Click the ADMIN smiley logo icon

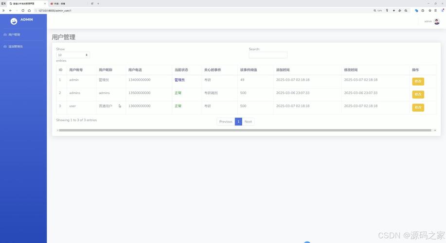pos(14,21)
